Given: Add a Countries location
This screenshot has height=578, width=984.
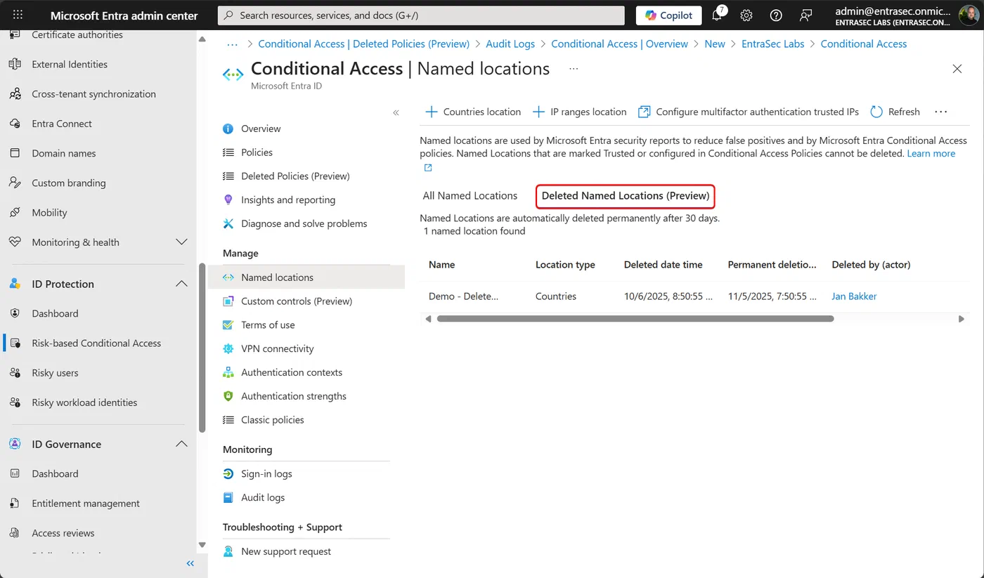Looking at the screenshot, I should pos(473,112).
